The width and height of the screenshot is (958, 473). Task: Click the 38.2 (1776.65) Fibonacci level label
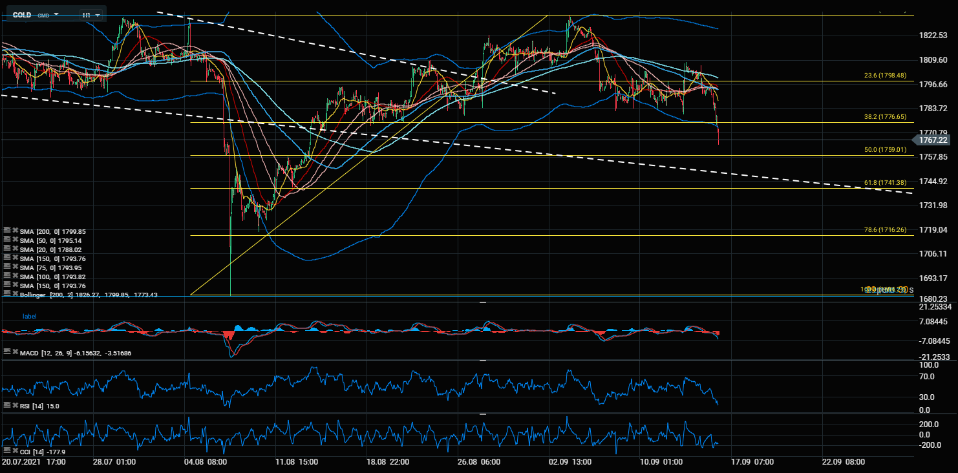885,117
